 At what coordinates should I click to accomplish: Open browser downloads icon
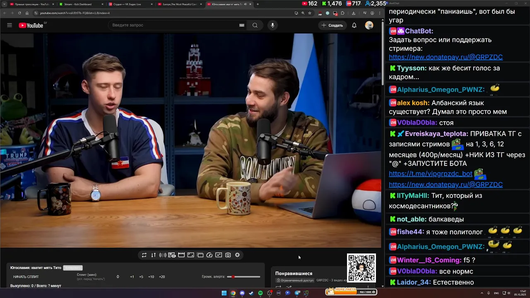tap(353, 13)
